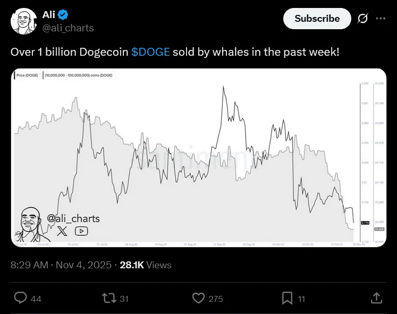Click the YouTube logo in the chart watermark
Screen dimensions: 397x314
click(81, 231)
